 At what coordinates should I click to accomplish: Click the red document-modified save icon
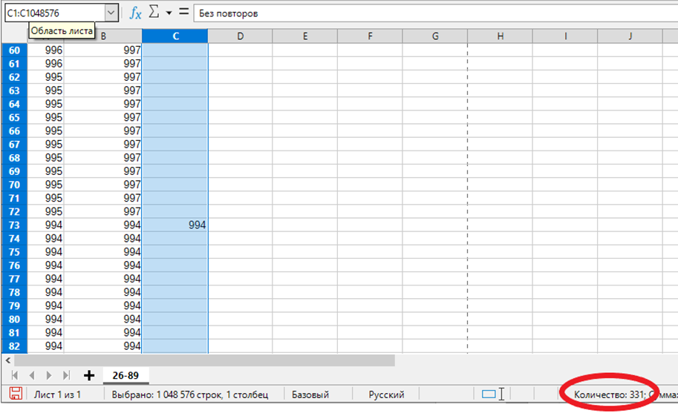(15, 394)
